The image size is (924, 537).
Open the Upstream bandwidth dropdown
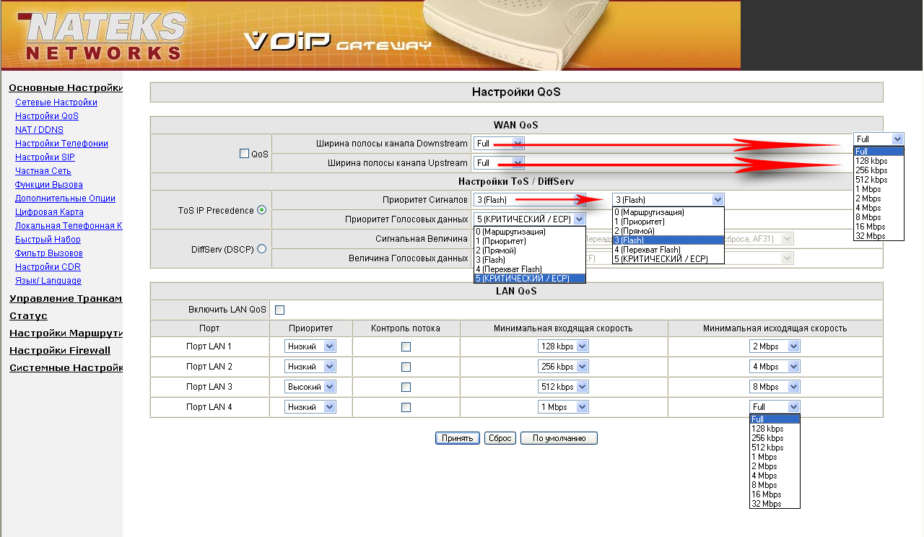[x=499, y=163]
